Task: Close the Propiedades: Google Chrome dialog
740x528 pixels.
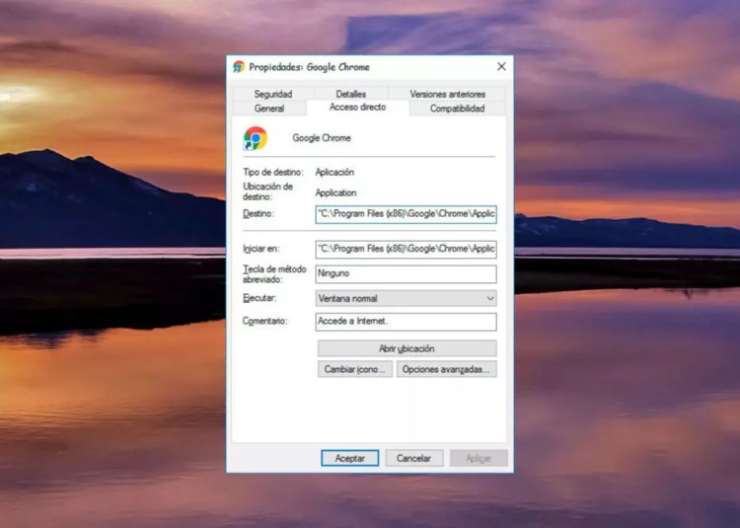Action: 500,67
